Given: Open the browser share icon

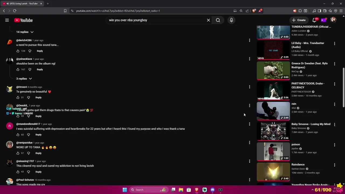Looking at the screenshot, I should tap(247, 11).
